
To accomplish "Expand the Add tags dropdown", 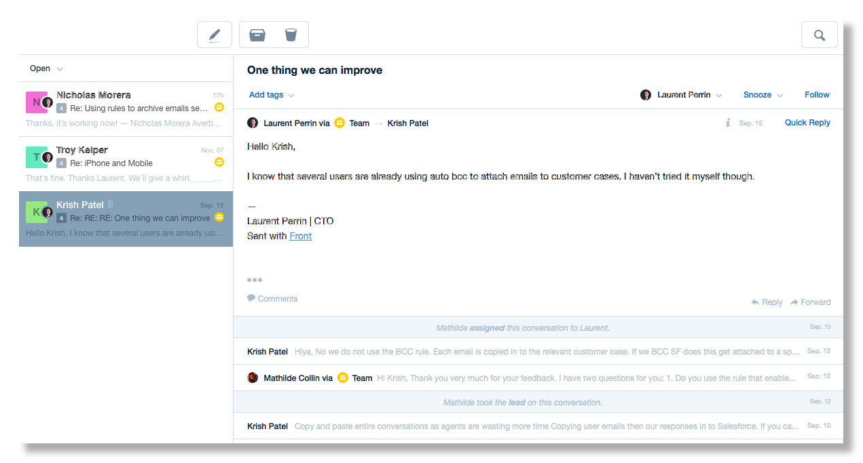I will pos(271,95).
